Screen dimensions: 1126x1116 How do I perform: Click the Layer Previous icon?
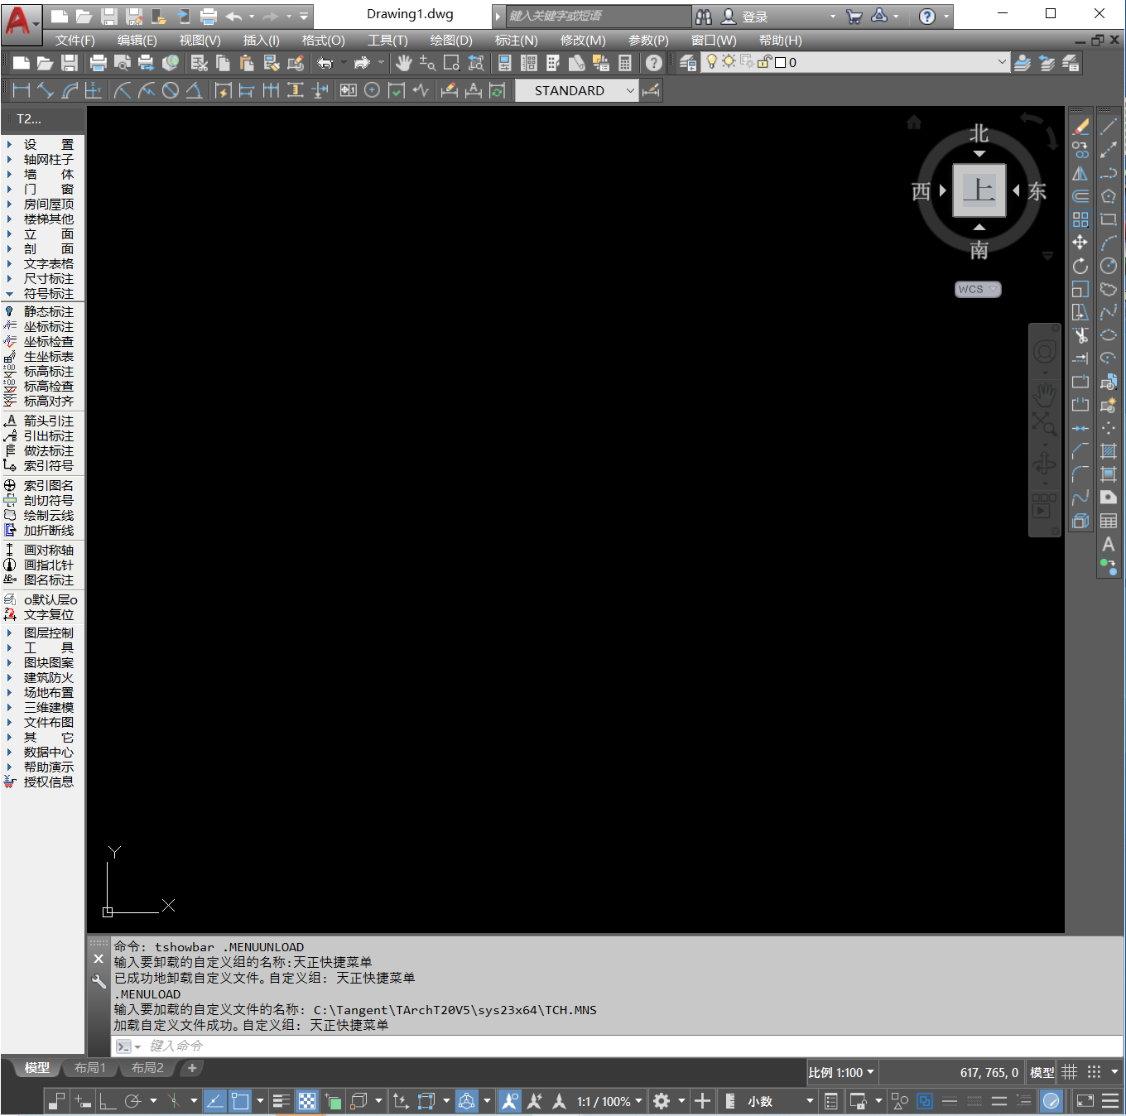click(1047, 63)
